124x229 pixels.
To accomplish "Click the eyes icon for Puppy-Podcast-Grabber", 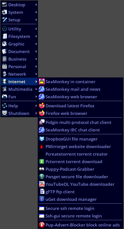I will (42, 169).
